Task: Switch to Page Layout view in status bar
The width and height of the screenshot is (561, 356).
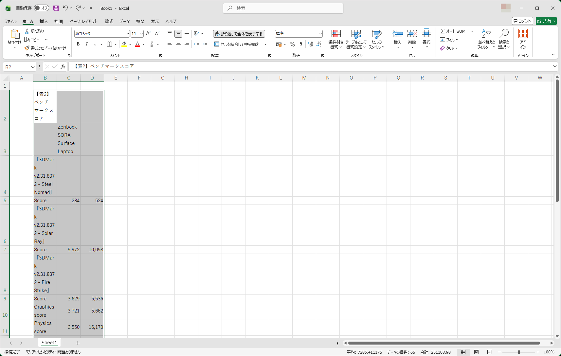Action: pyautogui.click(x=477, y=352)
